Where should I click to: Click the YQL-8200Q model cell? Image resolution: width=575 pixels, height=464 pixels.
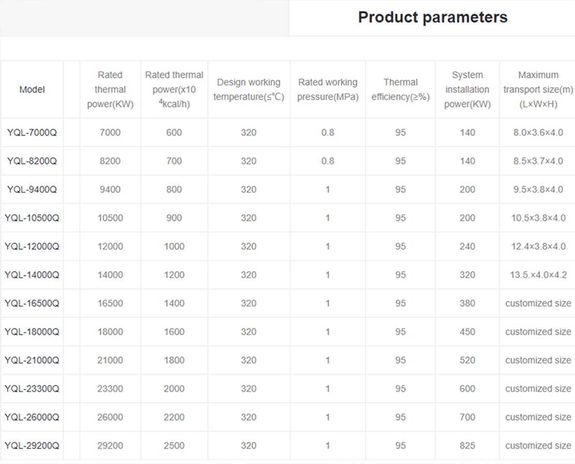pos(32,161)
